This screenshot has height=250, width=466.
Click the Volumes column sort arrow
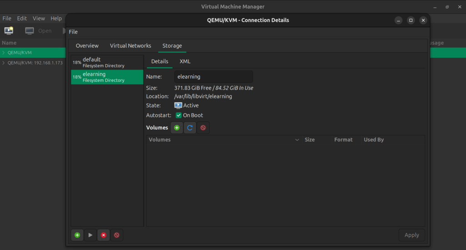pyautogui.click(x=297, y=140)
